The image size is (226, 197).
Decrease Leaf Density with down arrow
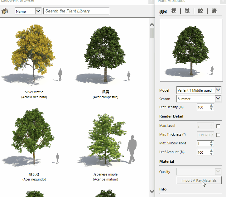point(211,109)
